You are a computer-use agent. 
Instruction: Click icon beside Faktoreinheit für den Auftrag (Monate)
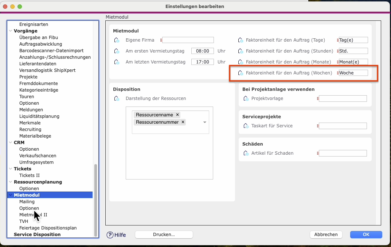[x=241, y=62]
